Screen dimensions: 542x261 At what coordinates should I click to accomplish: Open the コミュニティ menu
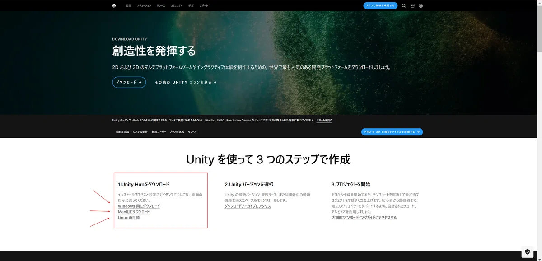pyautogui.click(x=177, y=5)
